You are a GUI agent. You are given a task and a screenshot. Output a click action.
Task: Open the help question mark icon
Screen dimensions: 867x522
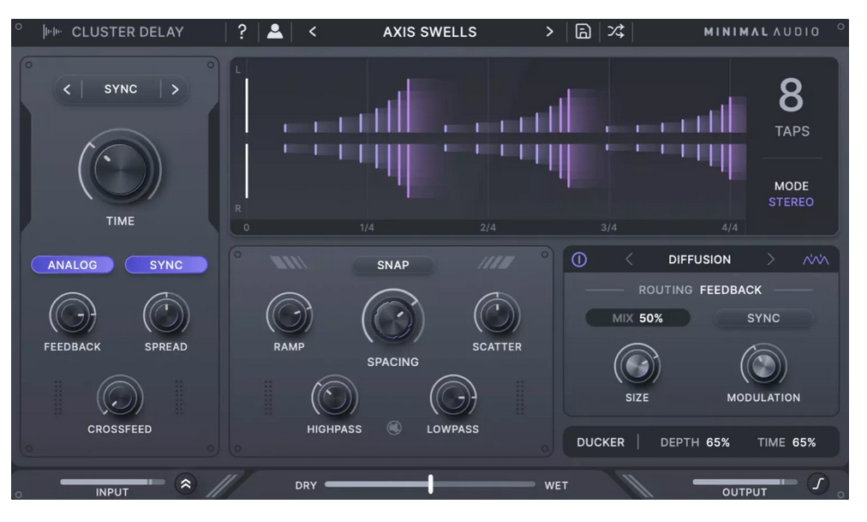(242, 32)
